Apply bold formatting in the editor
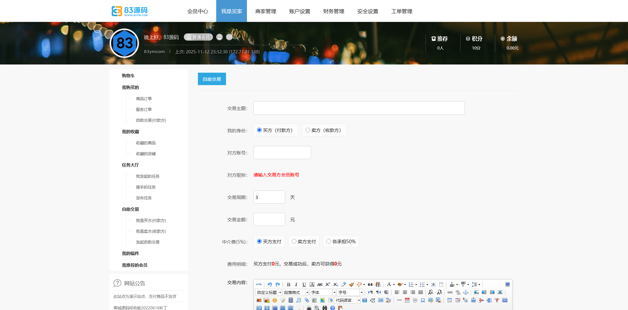 [x=288, y=284]
